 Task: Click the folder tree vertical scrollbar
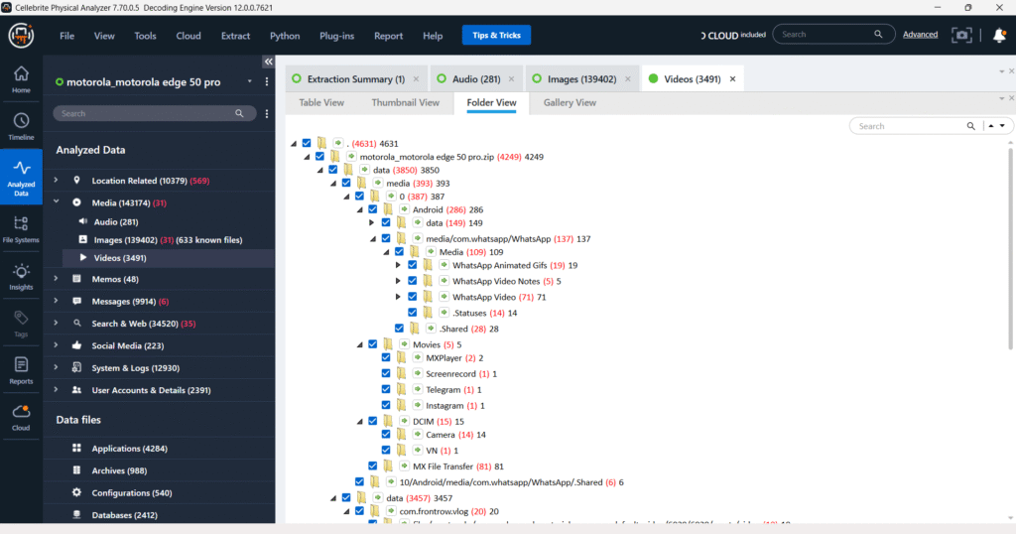[x=1010, y=249]
